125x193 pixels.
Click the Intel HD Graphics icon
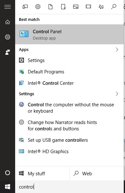click(21, 151)
